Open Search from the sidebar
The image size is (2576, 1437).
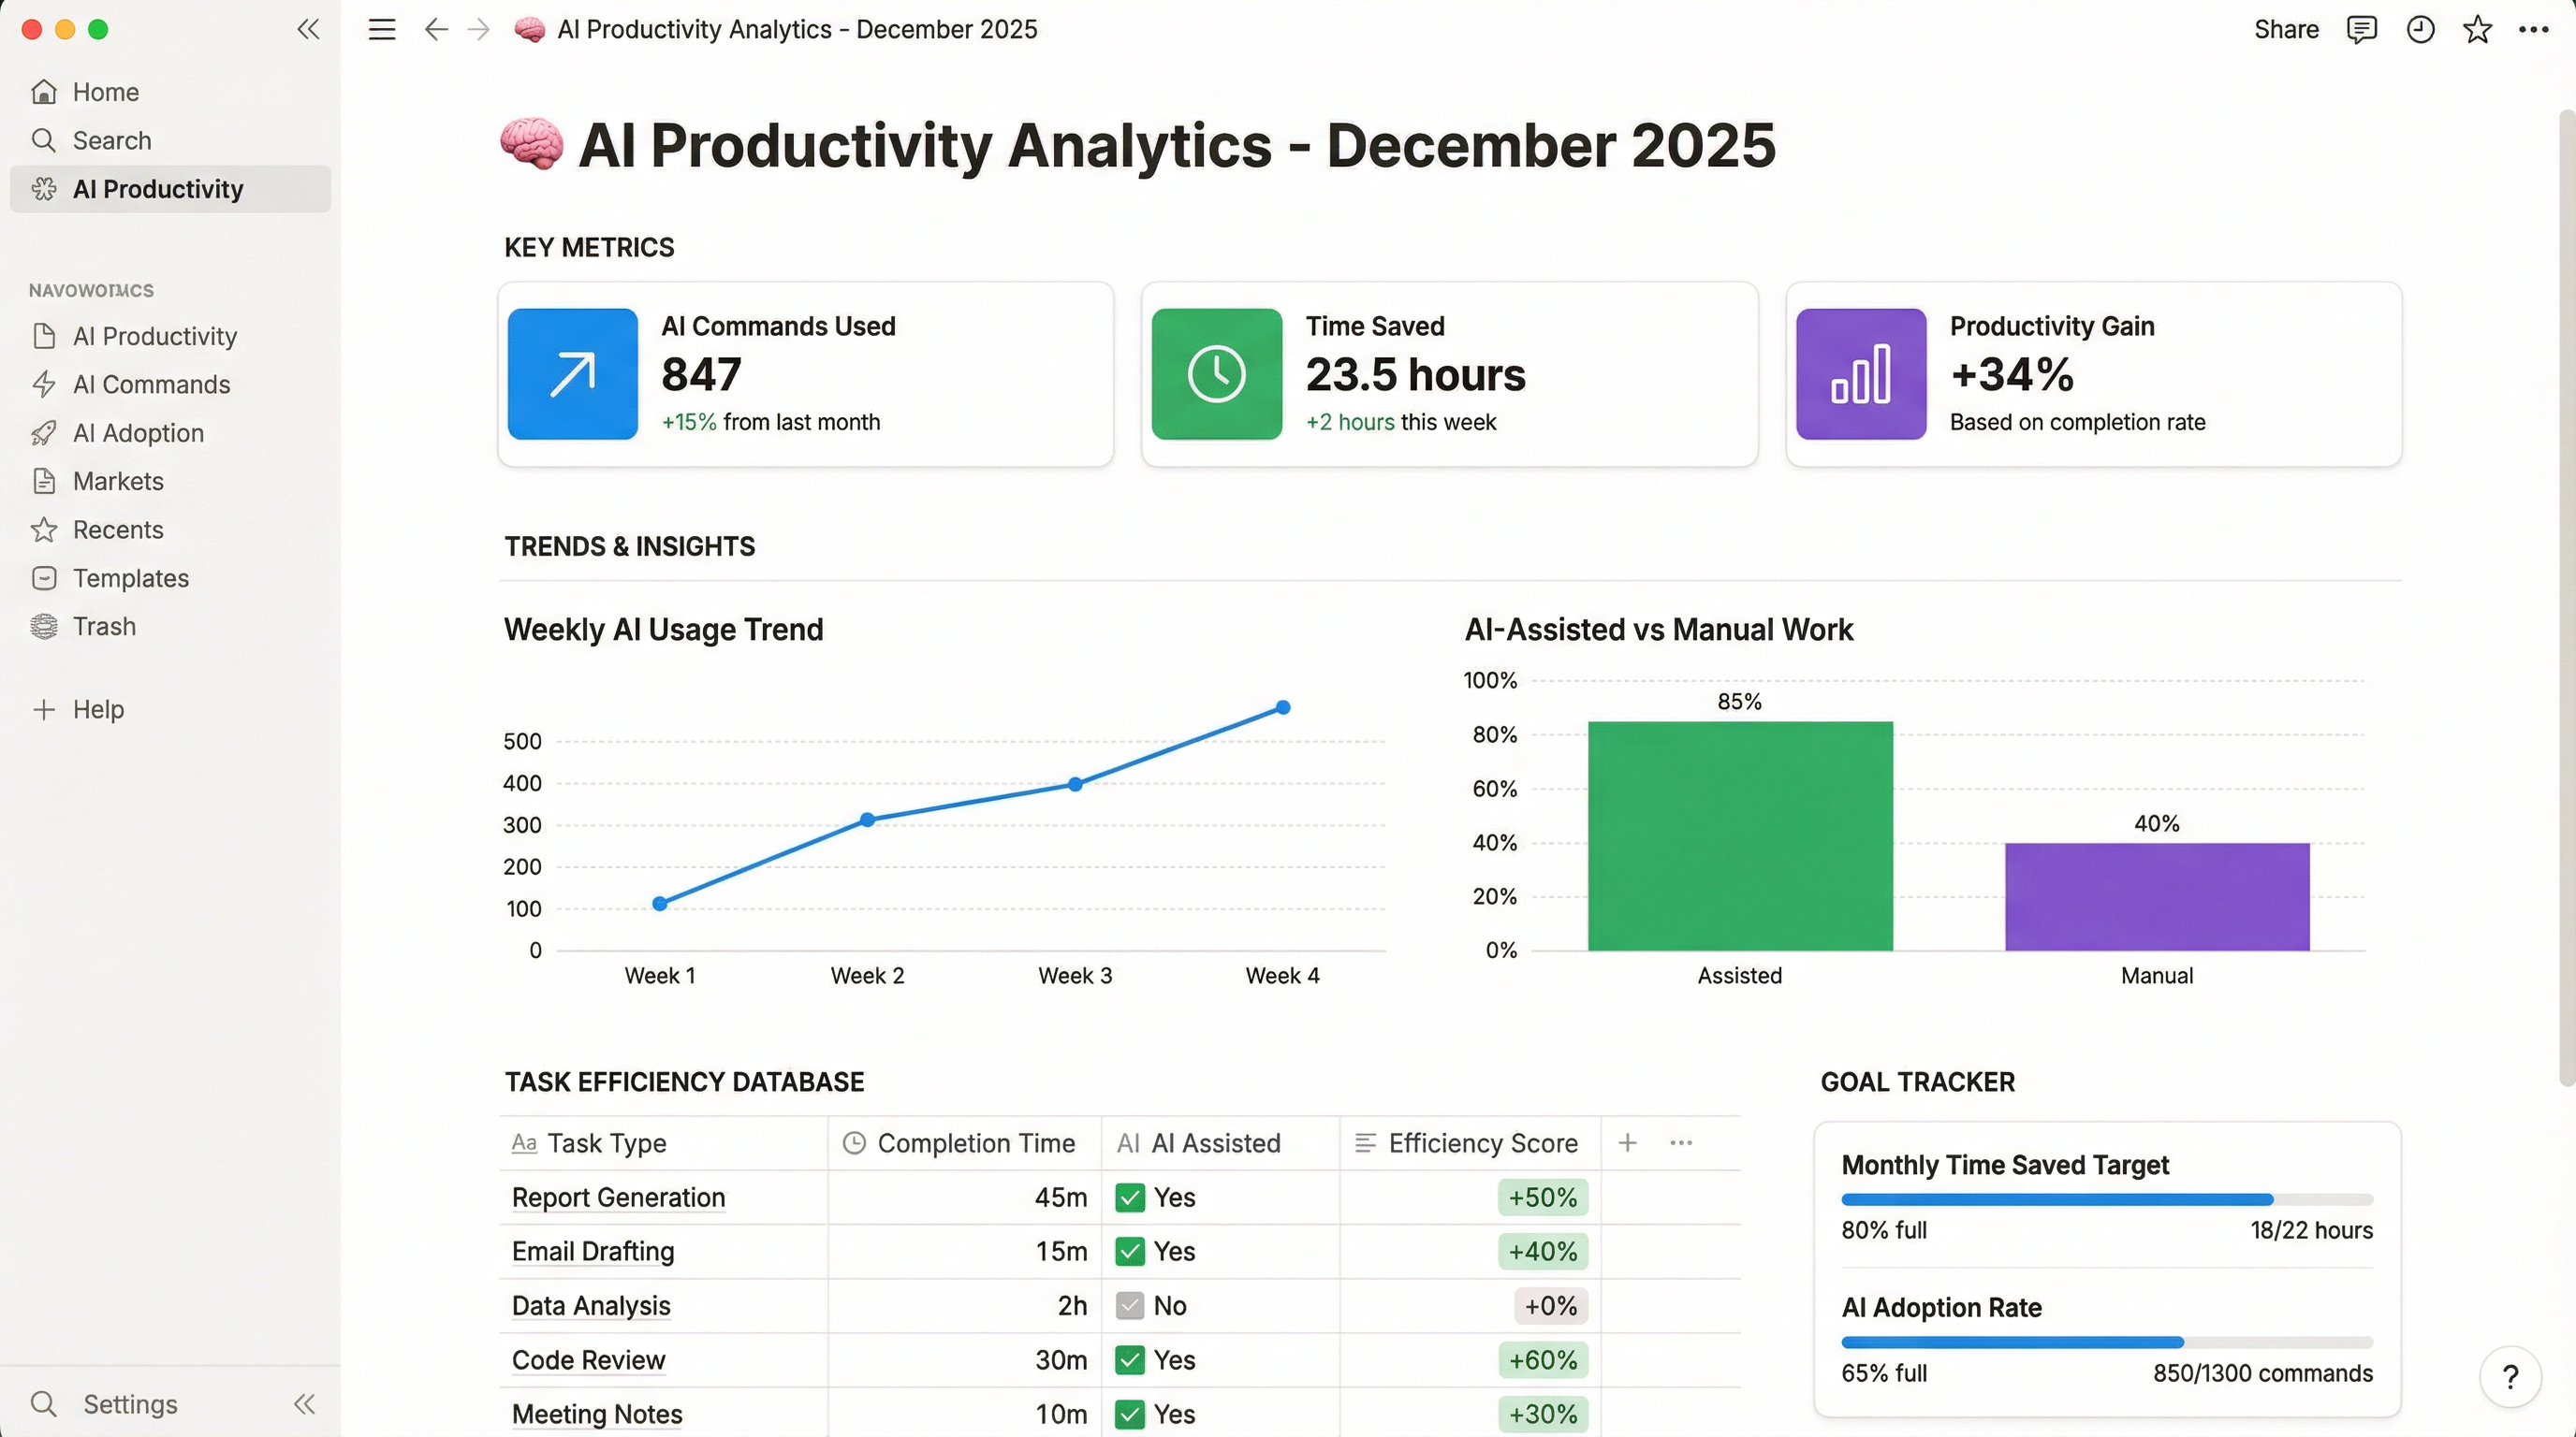click(x=110, y=140)
